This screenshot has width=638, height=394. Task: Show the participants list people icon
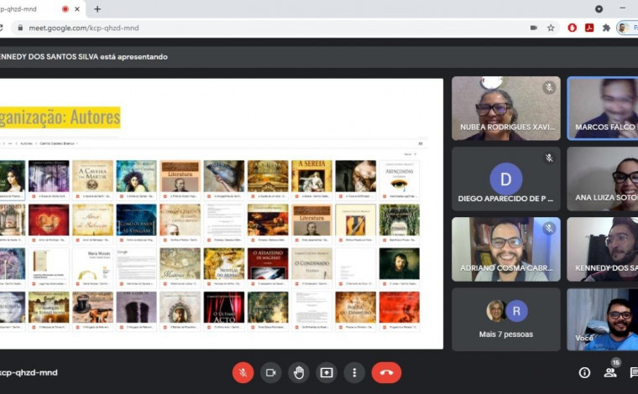tap(610, 373)
